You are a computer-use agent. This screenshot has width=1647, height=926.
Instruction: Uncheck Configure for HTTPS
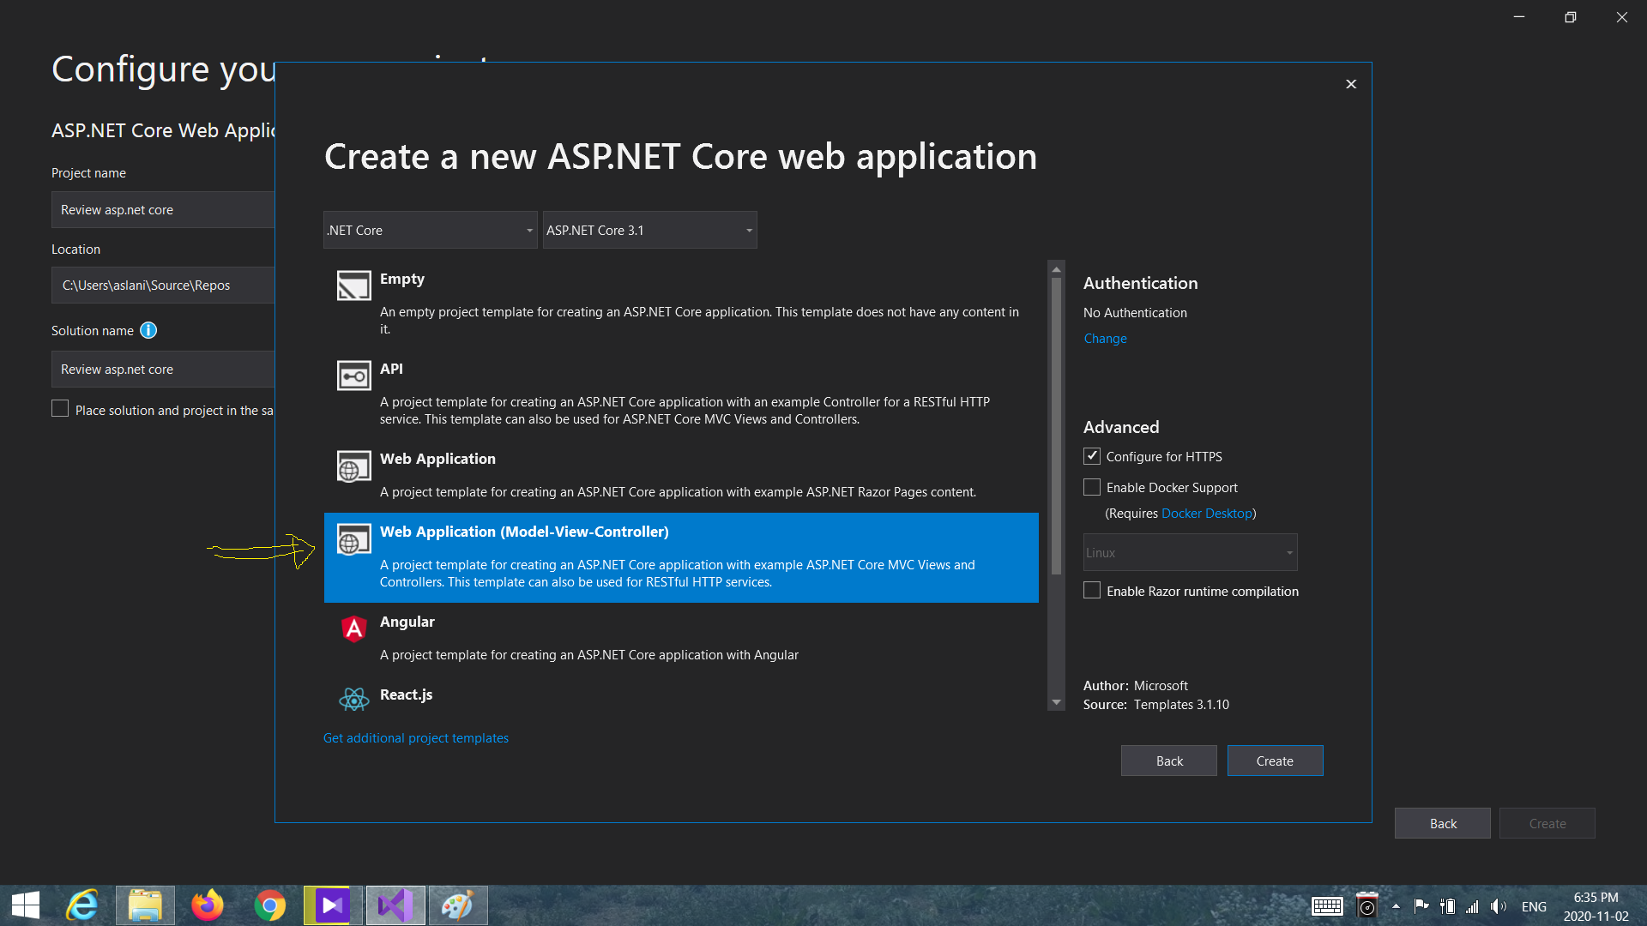point(1092,456)
